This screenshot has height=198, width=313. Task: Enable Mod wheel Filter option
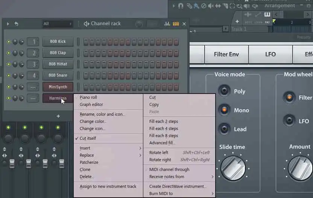click(289, 97)
